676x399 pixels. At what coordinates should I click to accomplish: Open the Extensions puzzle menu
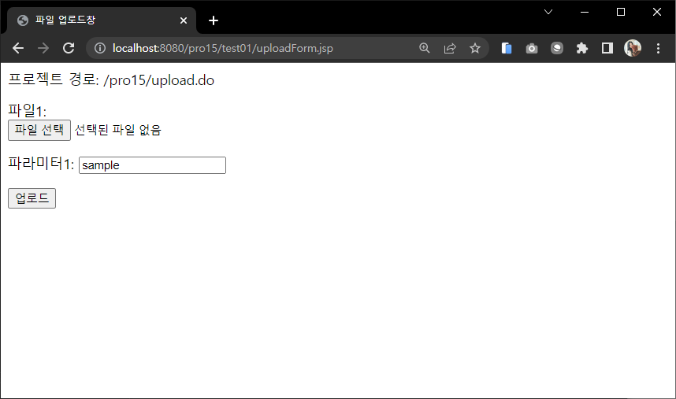point(582,48)
